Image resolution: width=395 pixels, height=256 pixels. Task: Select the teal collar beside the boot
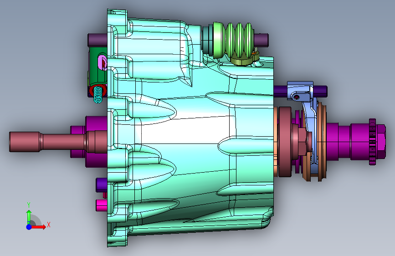click(x=208, y=41)
